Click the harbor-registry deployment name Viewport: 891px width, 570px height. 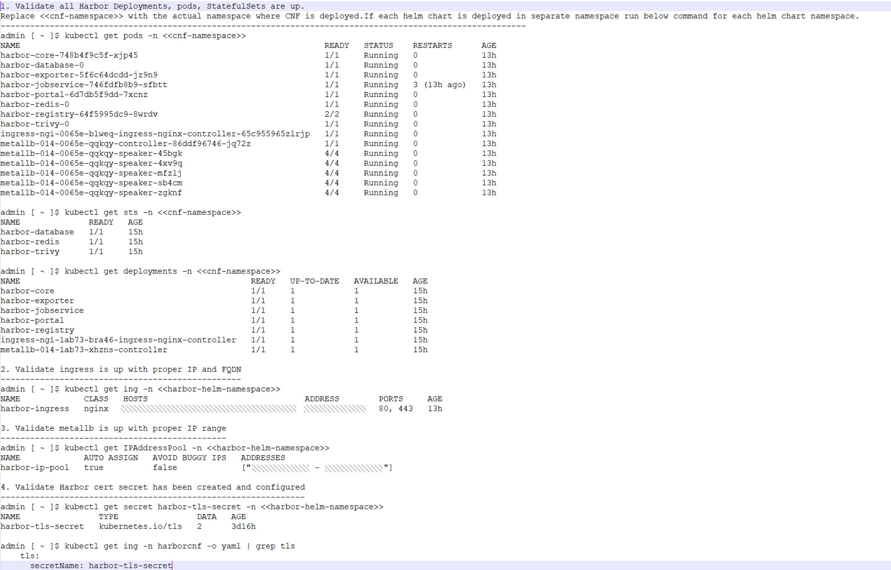(37, 330)
